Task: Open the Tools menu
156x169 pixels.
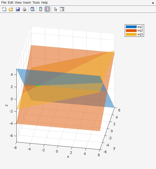Action: 36,3
